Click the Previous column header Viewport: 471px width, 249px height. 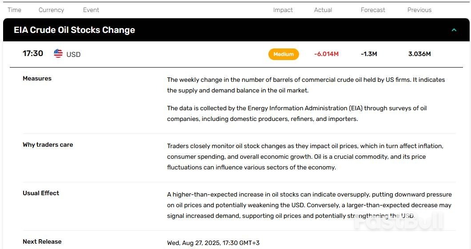[419, 10]
